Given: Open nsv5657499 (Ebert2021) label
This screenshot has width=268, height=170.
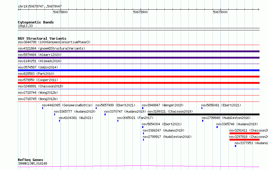Looking at the screenshot, I should pyautogui.click(x=115, y=105).
